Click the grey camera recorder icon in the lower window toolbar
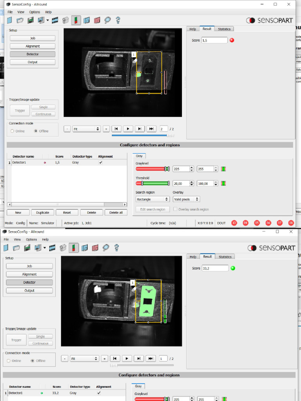The height and width of the screenshot is (401, 301). pyautogui.click(x=63, y=247)
